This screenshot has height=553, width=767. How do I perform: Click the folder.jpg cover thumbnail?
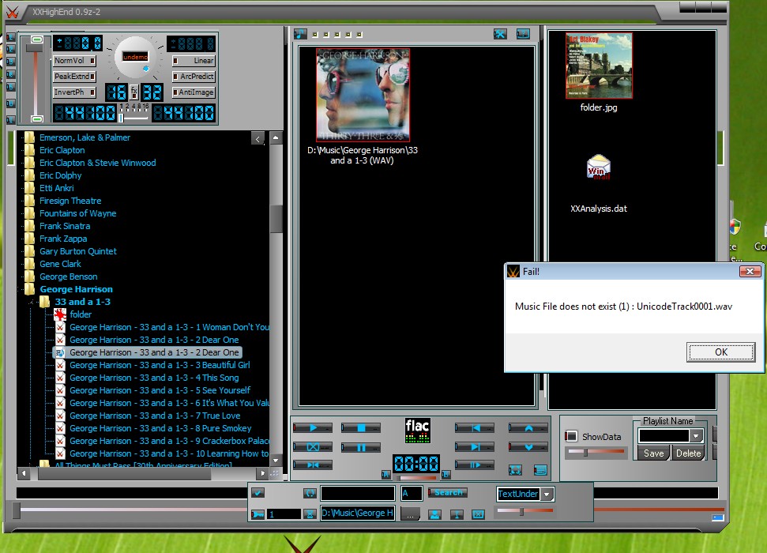(x=599, y=66)
